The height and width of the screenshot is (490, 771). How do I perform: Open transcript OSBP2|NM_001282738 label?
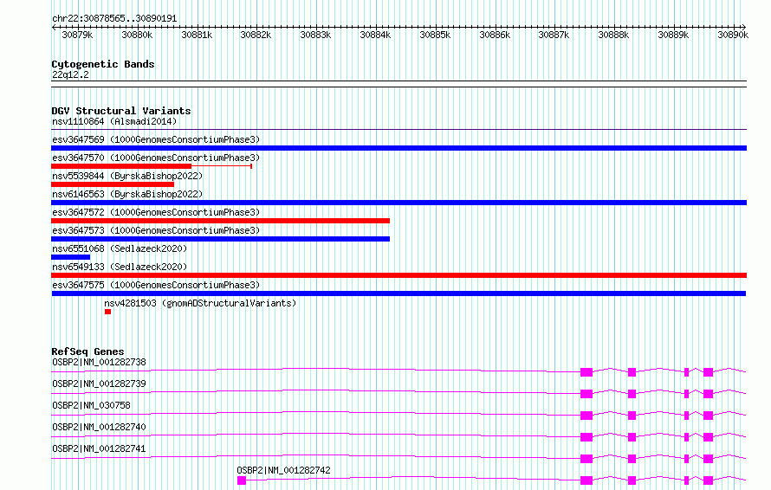(x=99, y=362)
